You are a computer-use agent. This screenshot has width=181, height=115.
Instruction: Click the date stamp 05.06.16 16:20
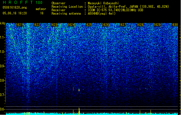click(x=15, y=13)
